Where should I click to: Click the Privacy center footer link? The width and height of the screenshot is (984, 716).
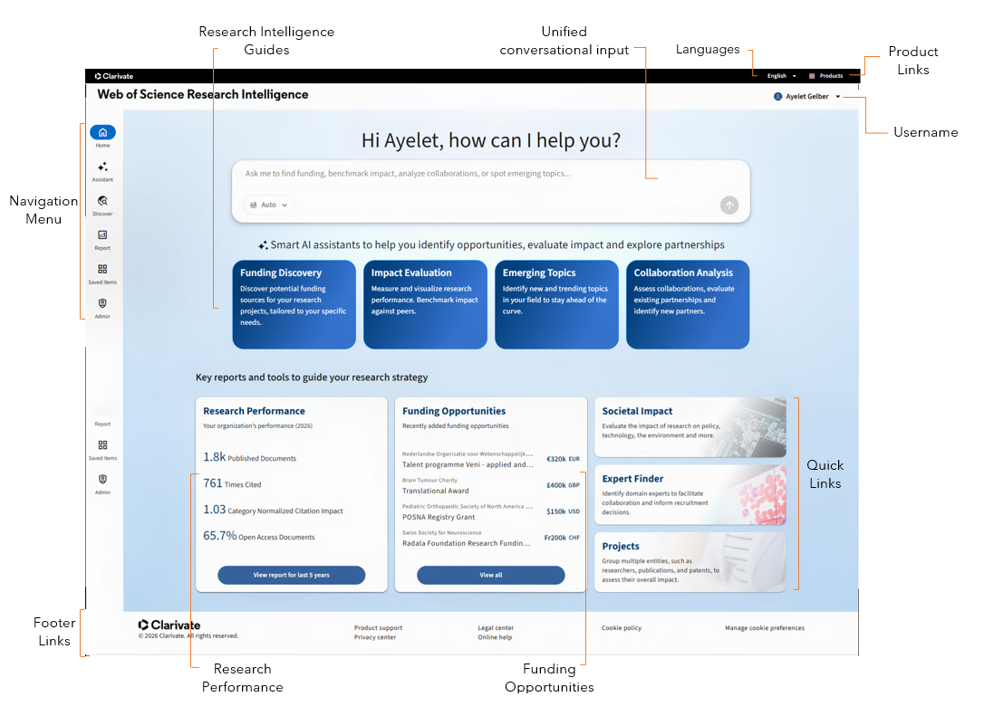[x=374, y=637]
